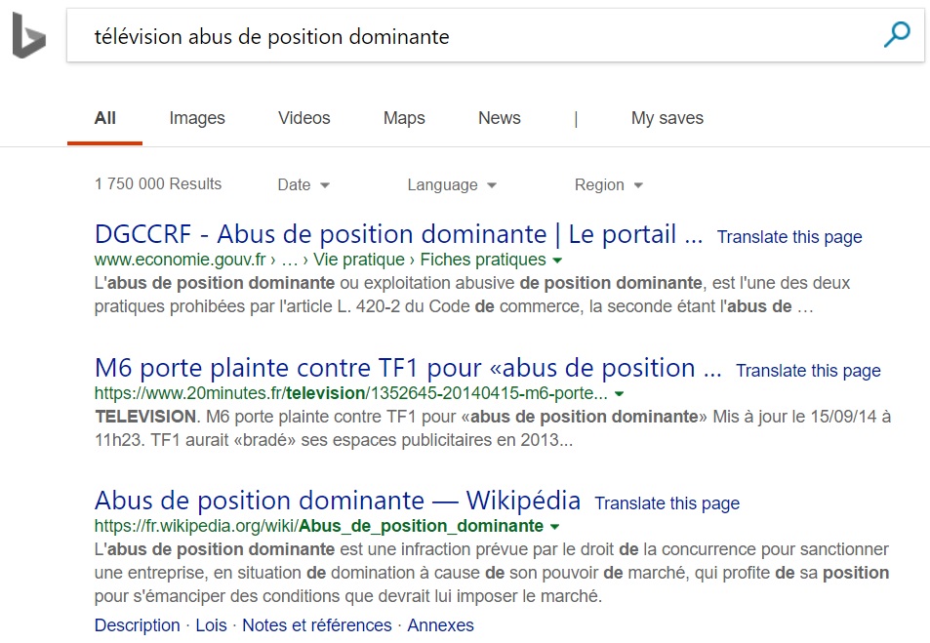Open the Notes et références sublink
Screen dimensions: 930x643
click(x=317, y=625)
